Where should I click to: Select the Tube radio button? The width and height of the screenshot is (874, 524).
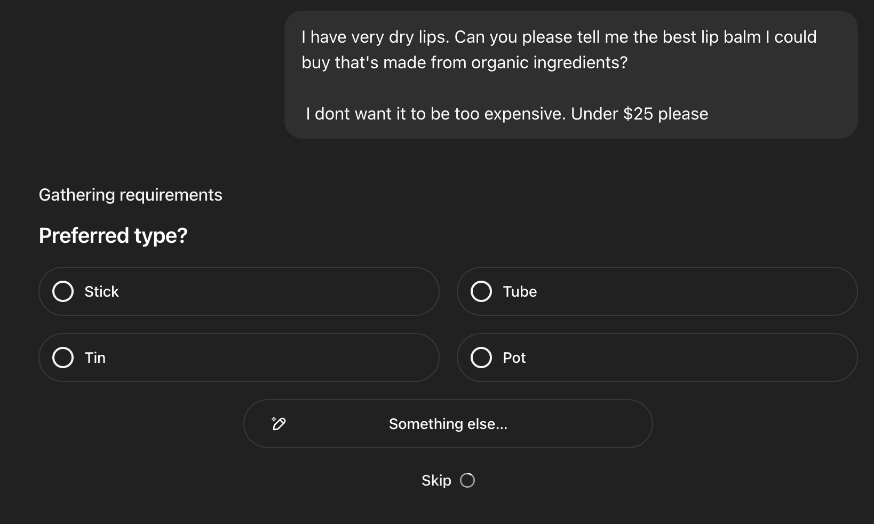point(481,291)
